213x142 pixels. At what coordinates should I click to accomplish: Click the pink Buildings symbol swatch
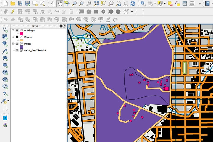pyautogui.click(x=22, y=33)
